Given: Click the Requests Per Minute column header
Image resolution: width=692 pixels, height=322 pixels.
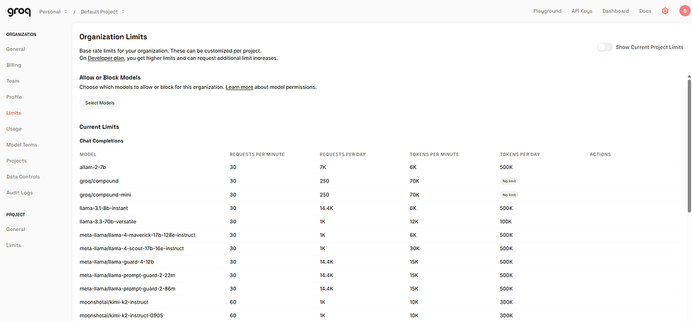Looking at the screenshot, I should click(257, 154).
